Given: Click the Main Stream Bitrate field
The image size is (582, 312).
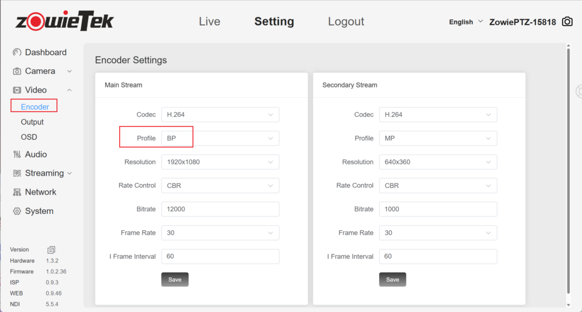Looking at the screenshot, I should coord(220,209).
